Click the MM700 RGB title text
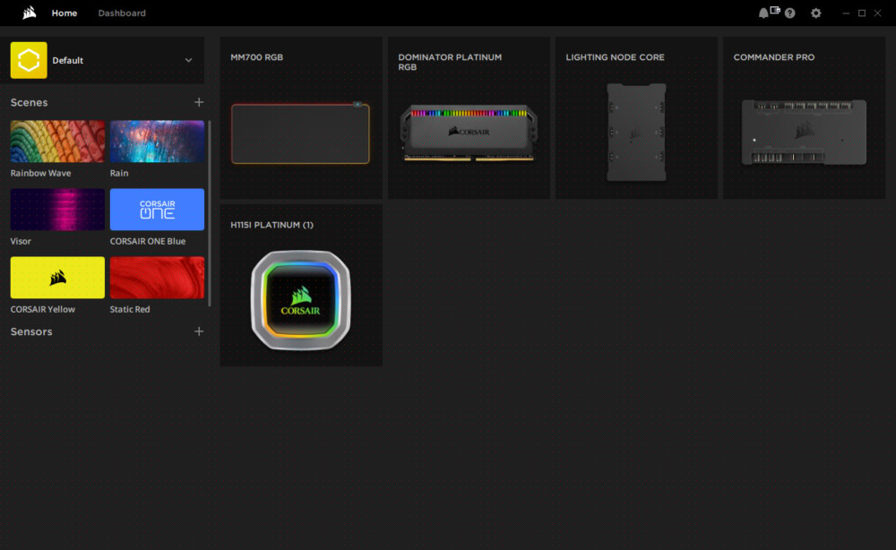The image size is (896, 550). pyautogui.click(x=256, y=57)
